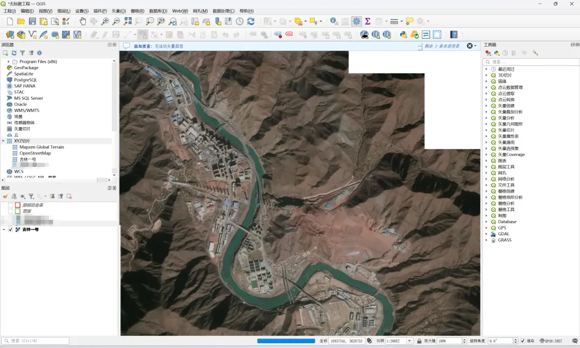Remove selected layer icon in Layers panel
580x348 pixels.
69,197
